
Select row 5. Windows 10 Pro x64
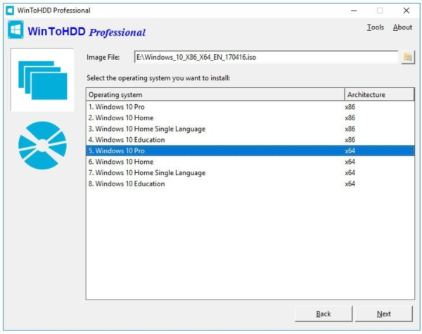tap(250, 150)
